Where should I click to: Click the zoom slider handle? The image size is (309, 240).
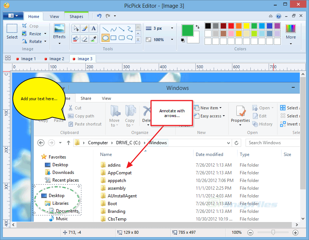coord(273,232)
